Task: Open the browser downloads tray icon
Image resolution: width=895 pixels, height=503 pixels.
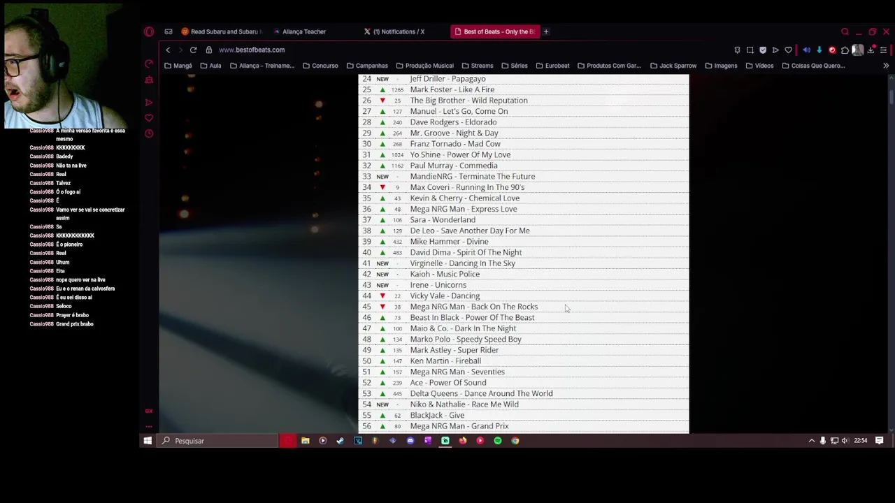Action: coord(871,50)
